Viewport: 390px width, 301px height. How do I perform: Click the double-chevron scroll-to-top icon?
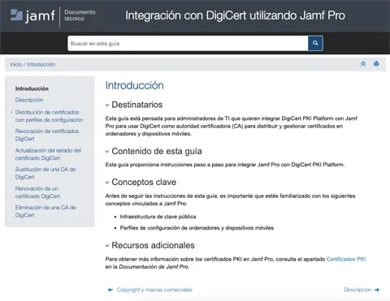[x=363, y=64]
